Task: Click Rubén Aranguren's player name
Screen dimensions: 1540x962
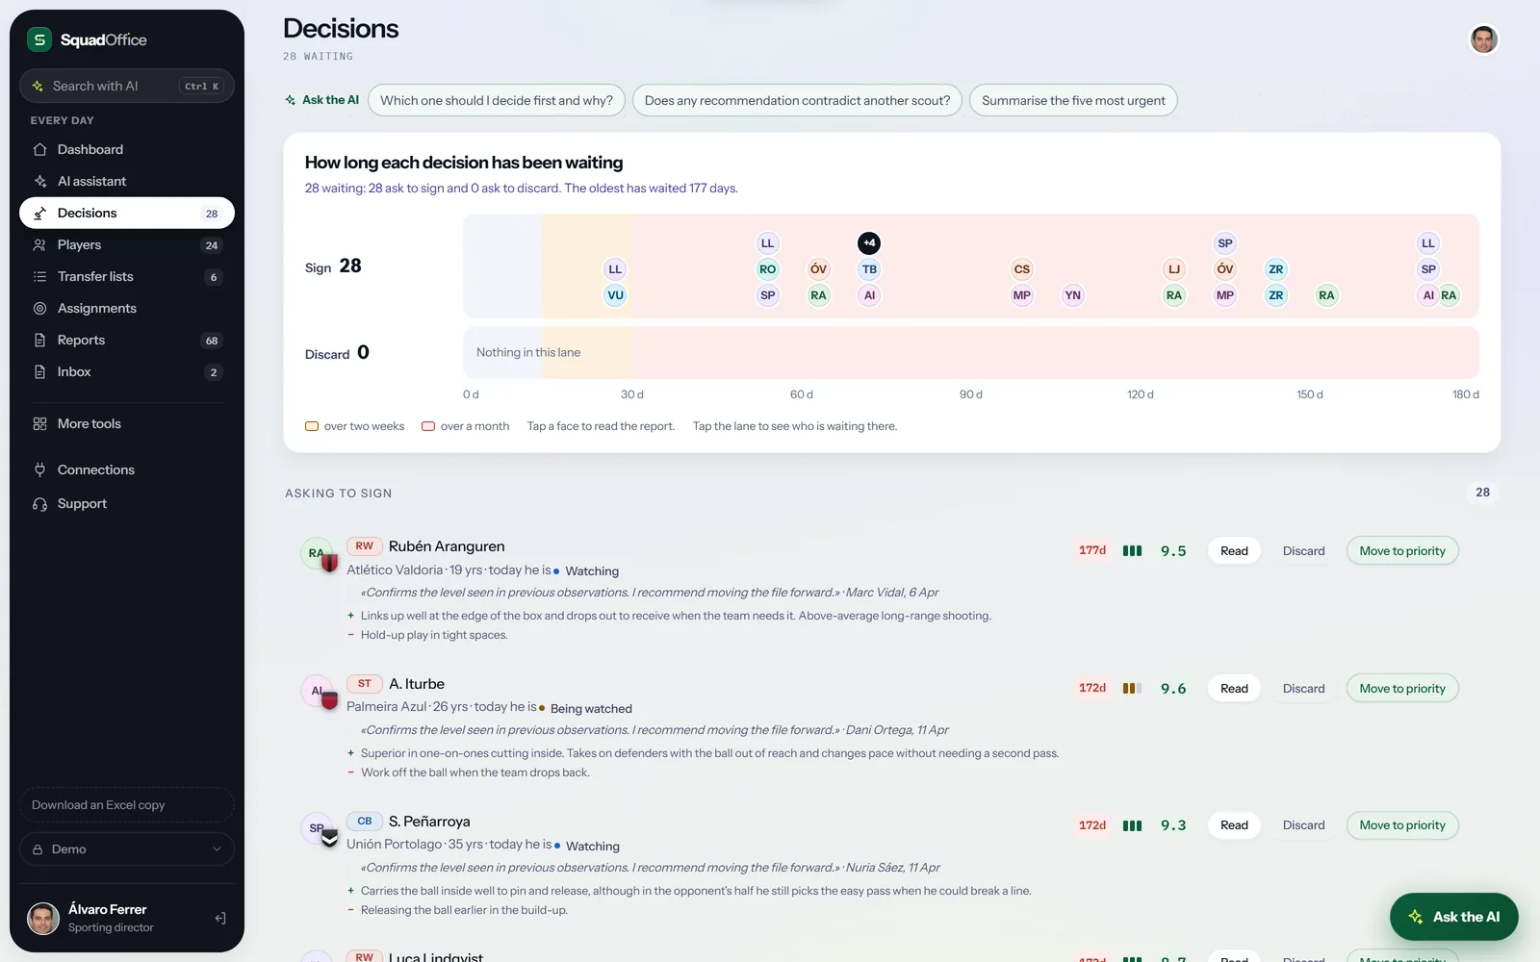Action: point(447,546)
